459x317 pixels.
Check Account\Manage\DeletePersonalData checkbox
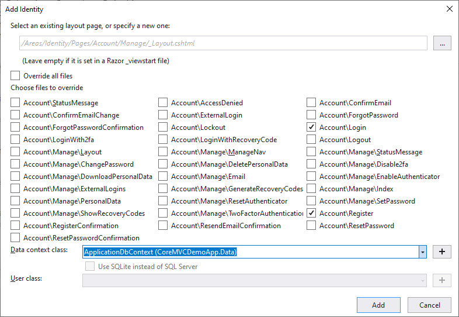[x=163, y=164]
